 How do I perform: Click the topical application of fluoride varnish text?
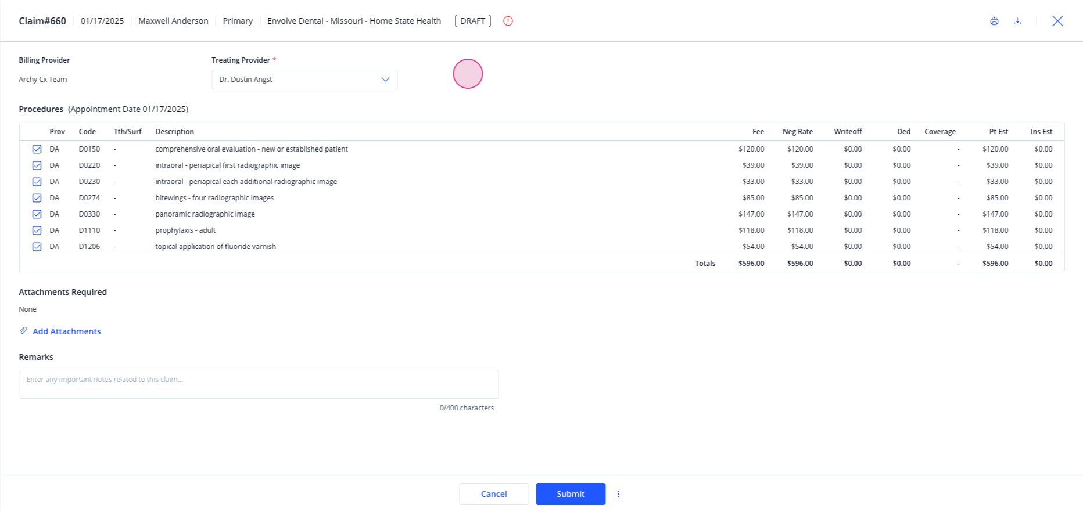[x=215, y=247]
